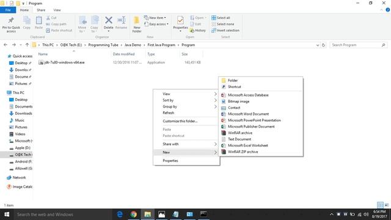Click the Up one level arrow
This screenshot has height=220, width=391.
click(x=27, y=45)
